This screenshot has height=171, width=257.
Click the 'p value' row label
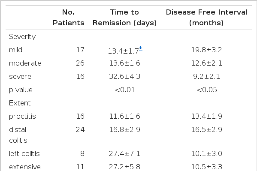[x=21, y=90]
